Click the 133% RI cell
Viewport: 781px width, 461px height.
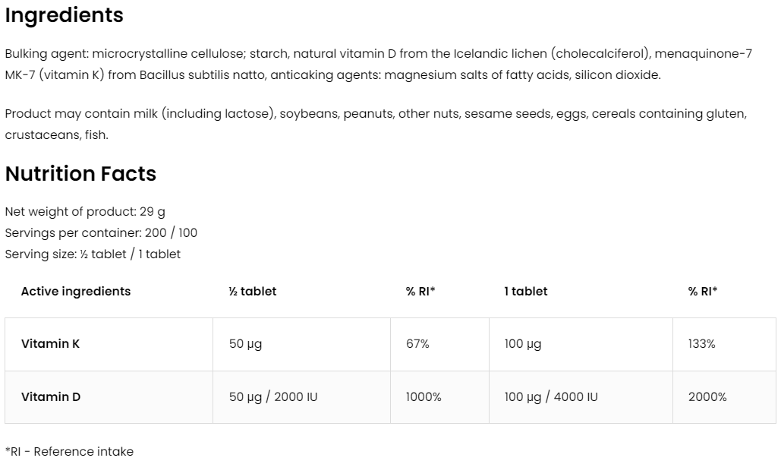[x=701, y=344]
